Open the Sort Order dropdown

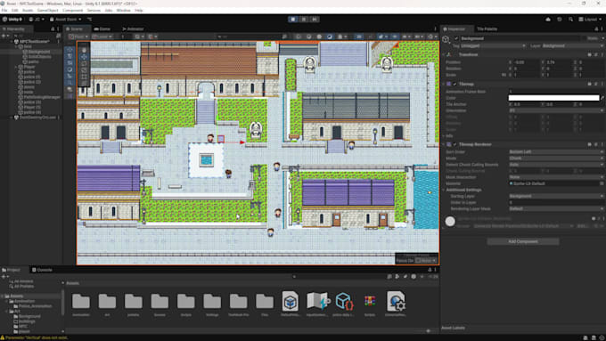[x=556, y=151]
